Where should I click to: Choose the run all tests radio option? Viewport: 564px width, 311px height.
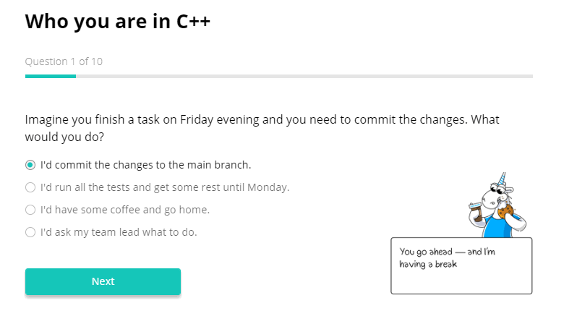tap(30, 187)
